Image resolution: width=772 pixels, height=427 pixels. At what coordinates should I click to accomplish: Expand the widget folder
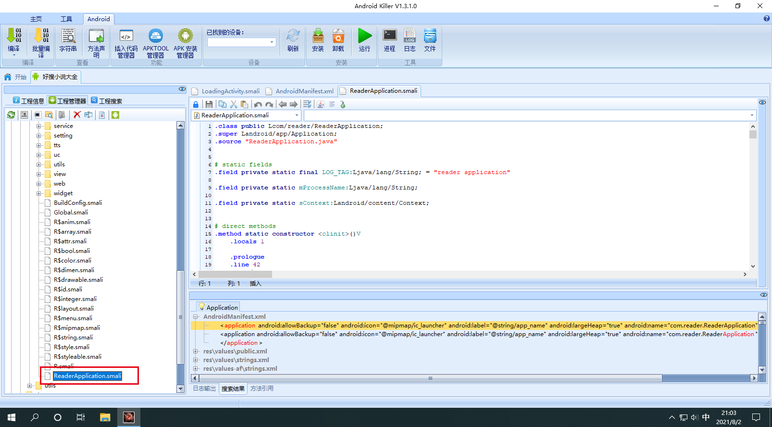39,193
